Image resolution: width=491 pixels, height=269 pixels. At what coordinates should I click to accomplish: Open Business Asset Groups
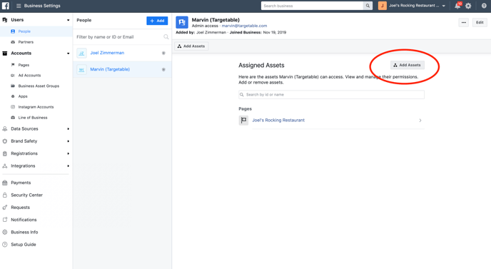click(x=39, y=86)
